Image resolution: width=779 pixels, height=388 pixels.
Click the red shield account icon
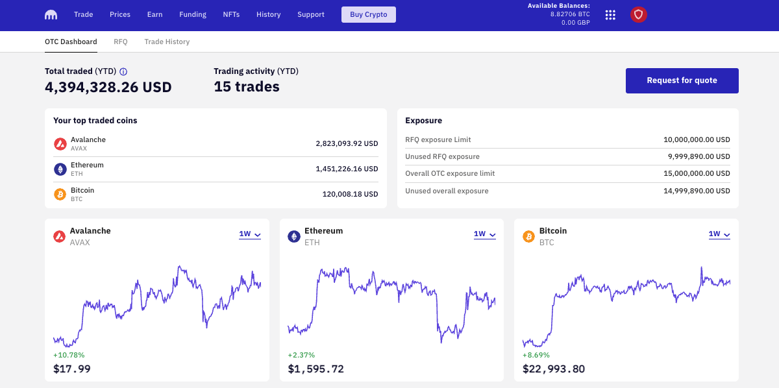tap(639, 15)
